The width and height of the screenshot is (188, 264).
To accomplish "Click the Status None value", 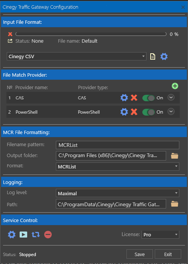I will pyautogui.click(x=37, y=41).
